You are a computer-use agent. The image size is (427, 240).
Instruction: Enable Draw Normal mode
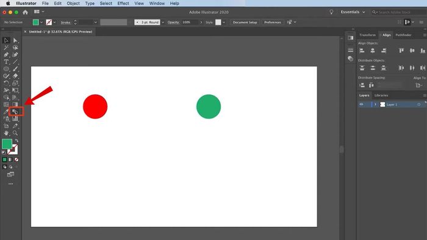[5, 167]
